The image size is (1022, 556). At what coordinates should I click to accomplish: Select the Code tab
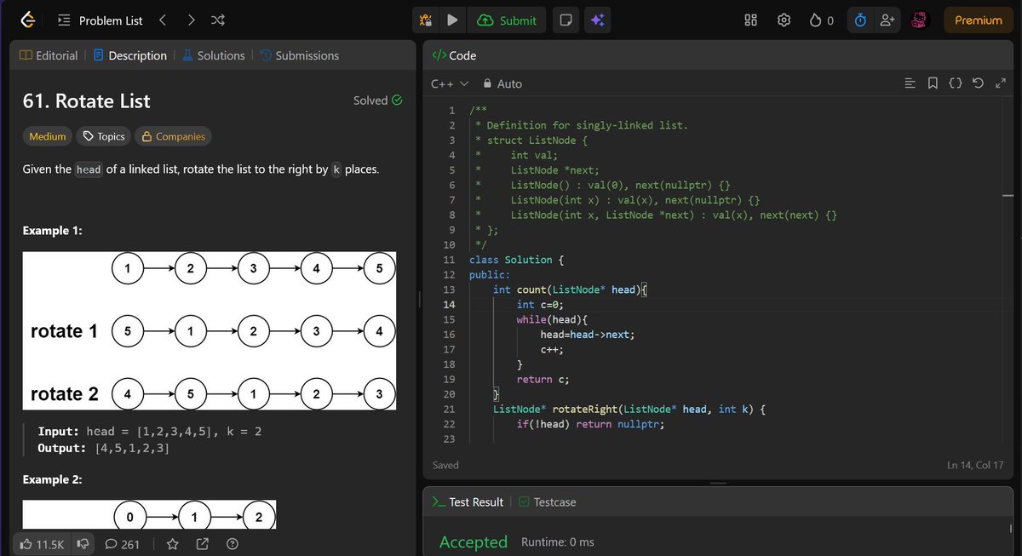pyautogui.click(x=454, y=55)
